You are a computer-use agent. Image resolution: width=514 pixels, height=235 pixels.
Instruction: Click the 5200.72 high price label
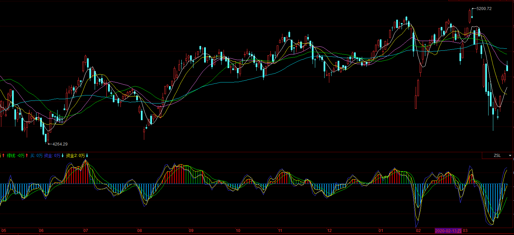(x=484, y=9)
